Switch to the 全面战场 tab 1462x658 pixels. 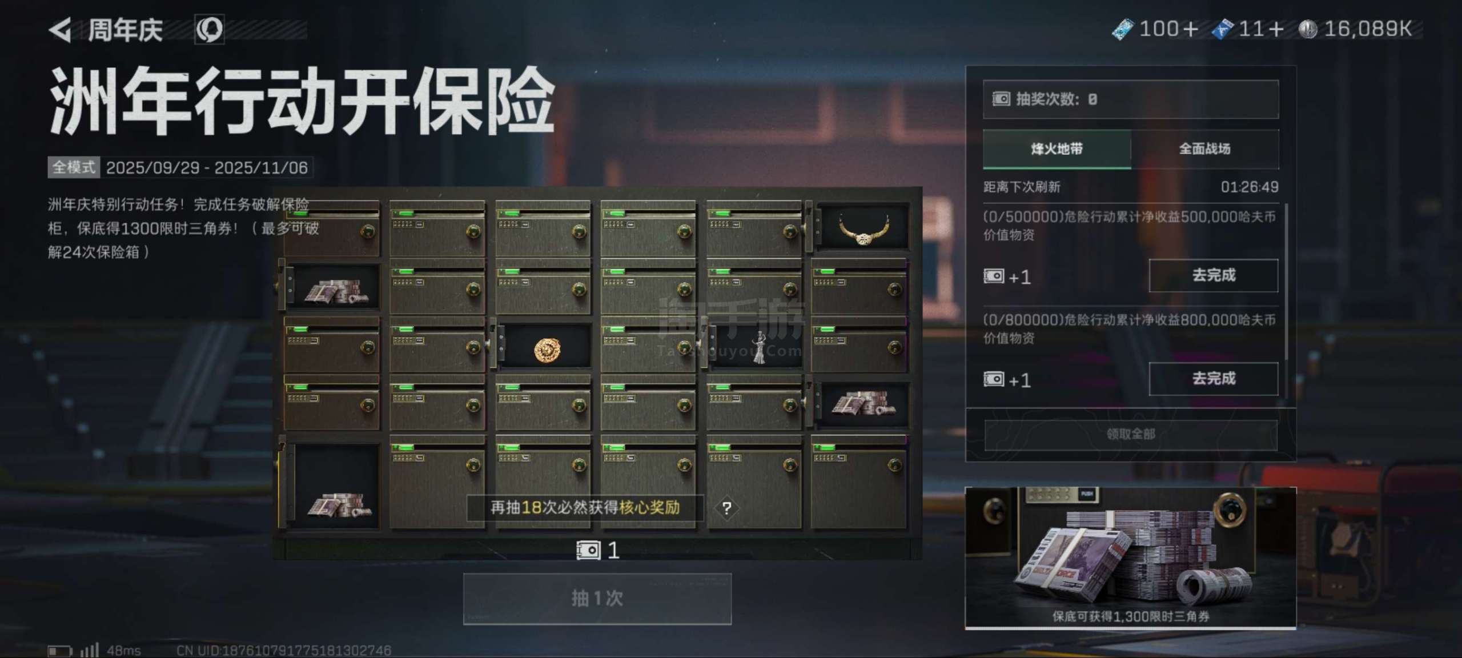(1204, 149)
